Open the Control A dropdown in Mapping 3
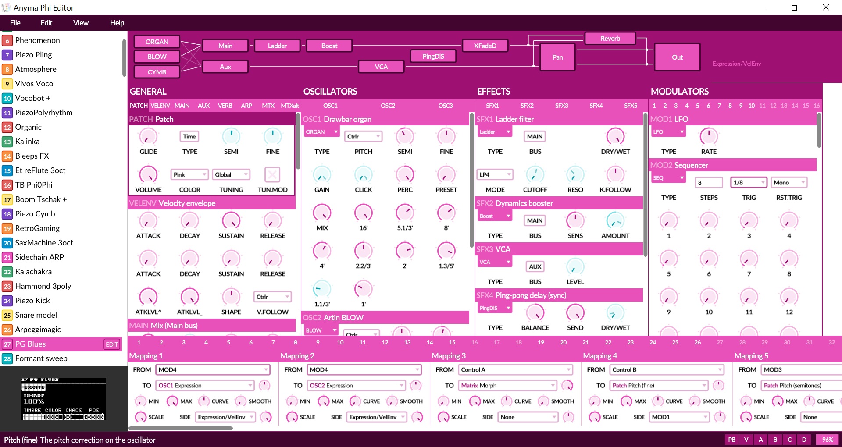The width and height of the screenshot is (842, 447). pyautogui.click(x=516, y=369)
